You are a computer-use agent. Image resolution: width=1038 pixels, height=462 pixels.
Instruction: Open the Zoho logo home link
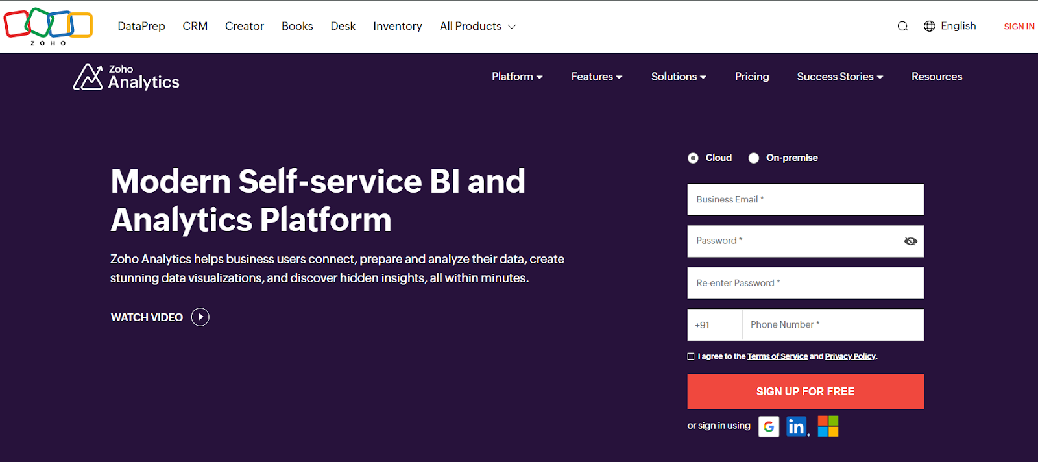pyautogui.click(x=48, y=27)
